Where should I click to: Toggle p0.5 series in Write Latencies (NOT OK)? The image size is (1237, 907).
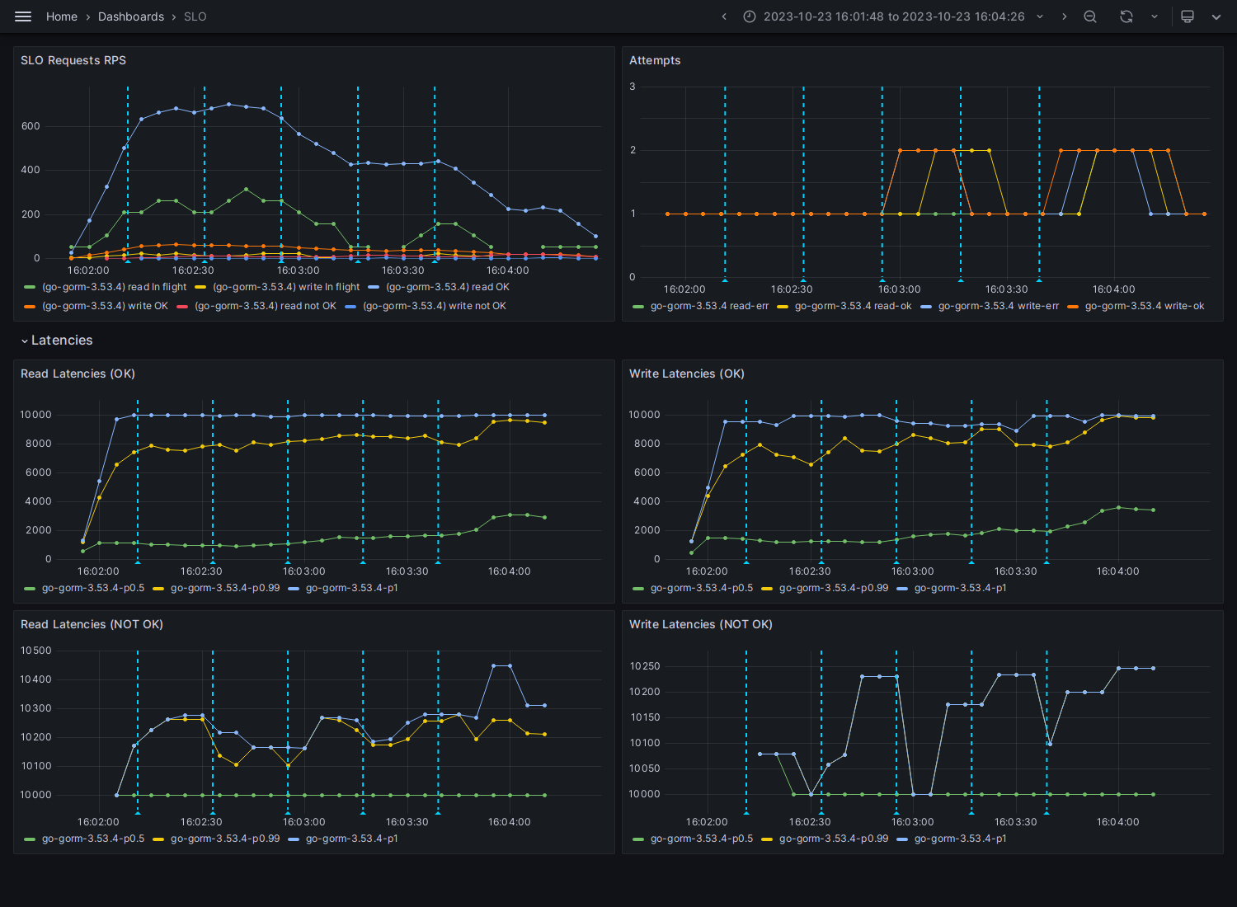702,839
